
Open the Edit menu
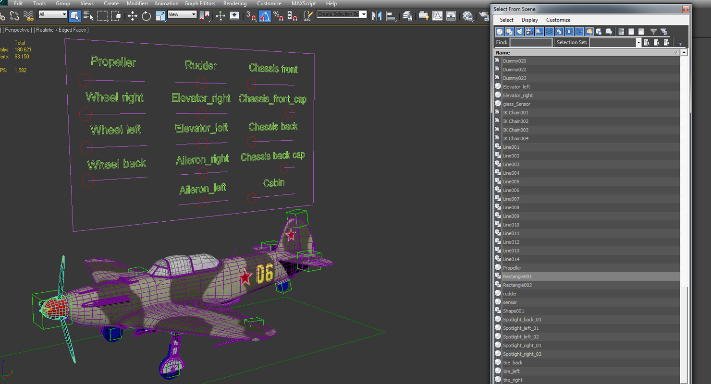point(18,3)
